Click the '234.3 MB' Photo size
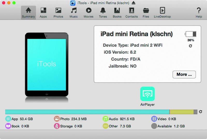 [x=79, y=119]
